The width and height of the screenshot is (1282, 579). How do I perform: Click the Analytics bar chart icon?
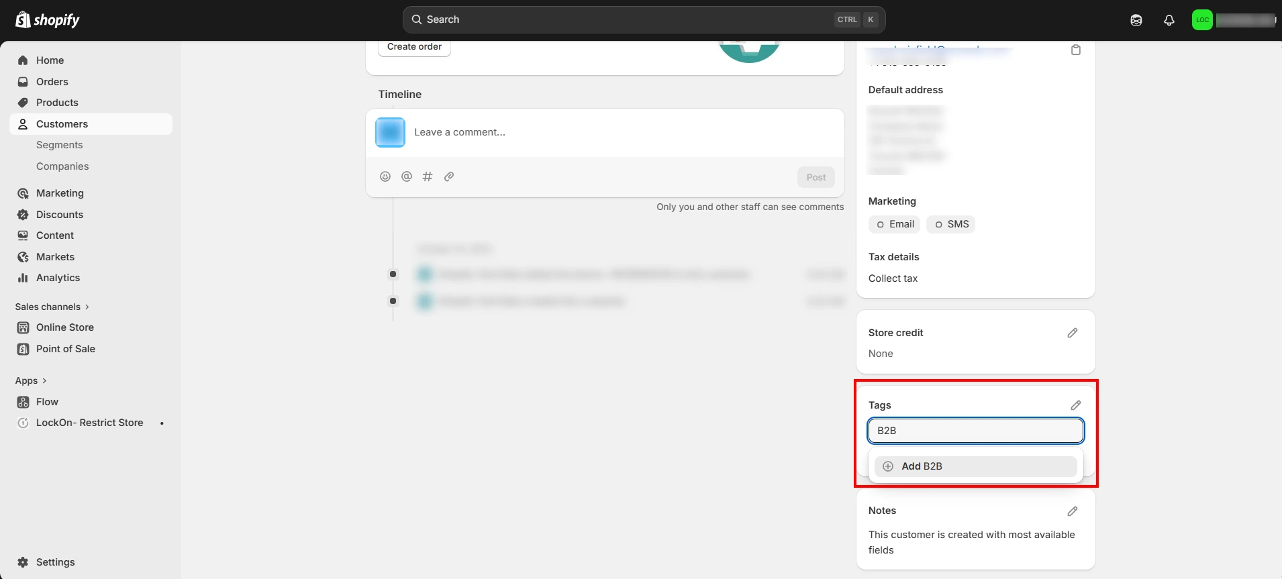coord(23,278)
